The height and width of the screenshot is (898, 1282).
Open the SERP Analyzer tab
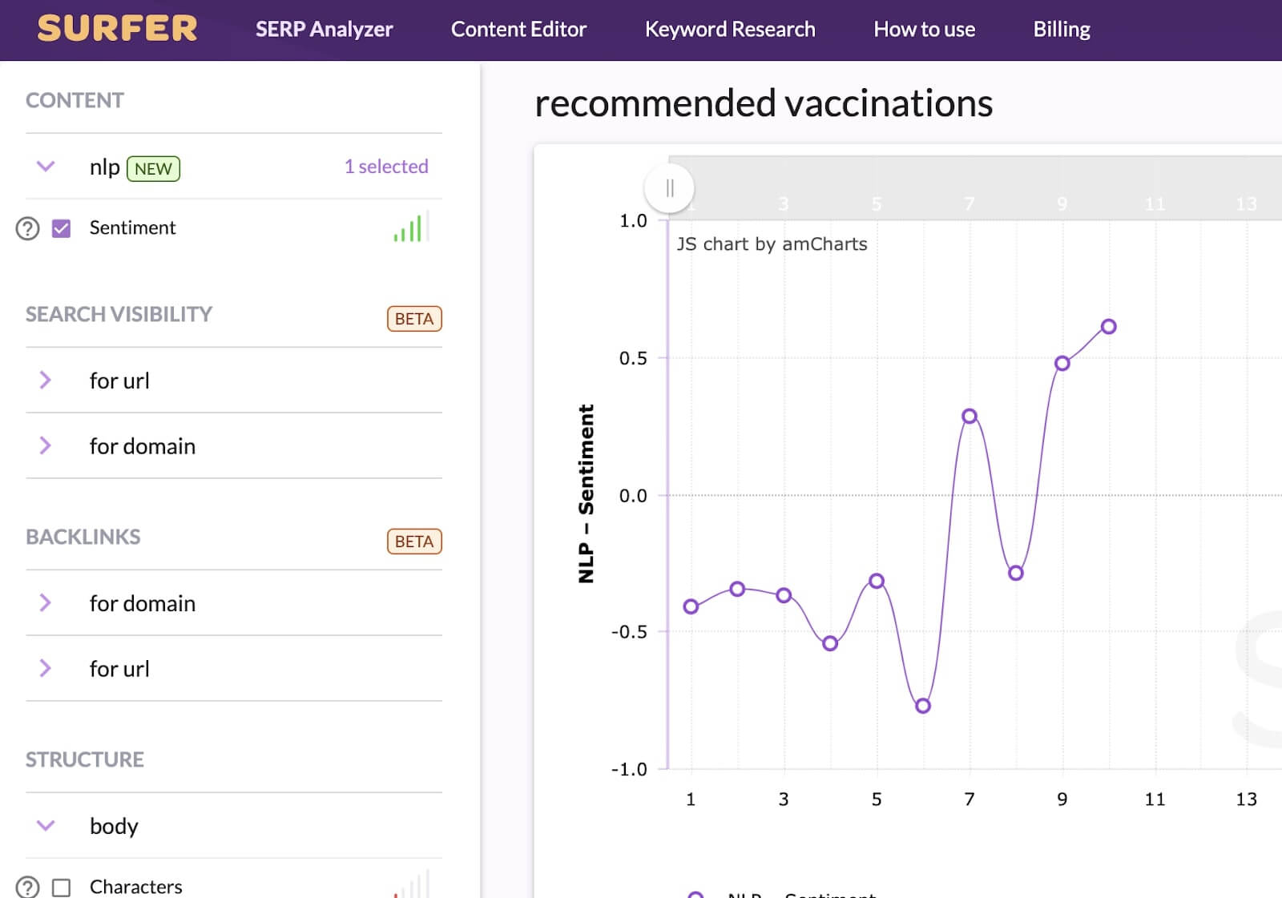[324, 30]
